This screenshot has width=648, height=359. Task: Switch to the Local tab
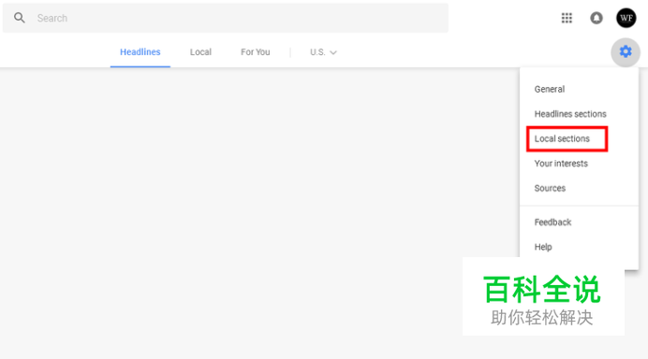200,52
